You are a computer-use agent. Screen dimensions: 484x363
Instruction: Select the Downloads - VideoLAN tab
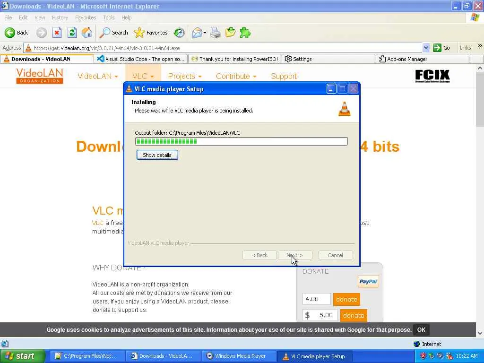[47, 59]
